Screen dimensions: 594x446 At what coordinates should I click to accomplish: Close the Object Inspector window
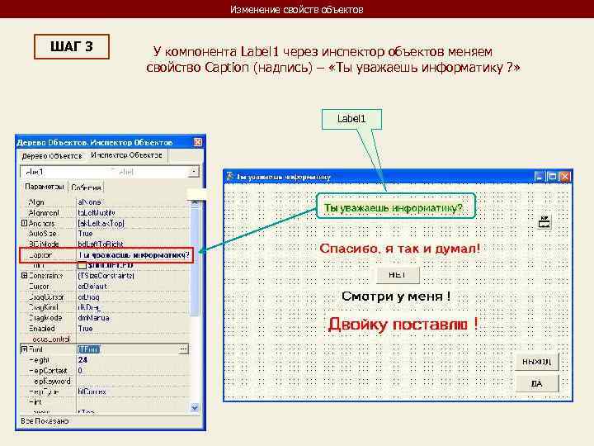(198, 142)
